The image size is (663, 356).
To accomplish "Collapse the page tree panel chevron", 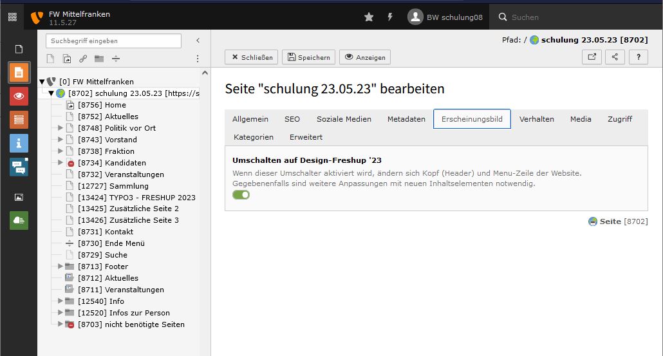I will coord(198,41).
